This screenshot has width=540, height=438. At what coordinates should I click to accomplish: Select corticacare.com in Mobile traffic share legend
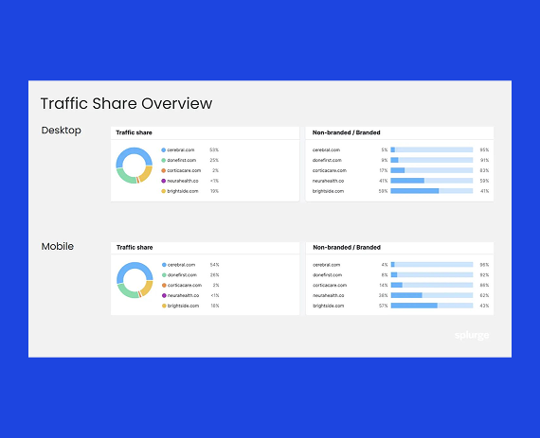185,285
